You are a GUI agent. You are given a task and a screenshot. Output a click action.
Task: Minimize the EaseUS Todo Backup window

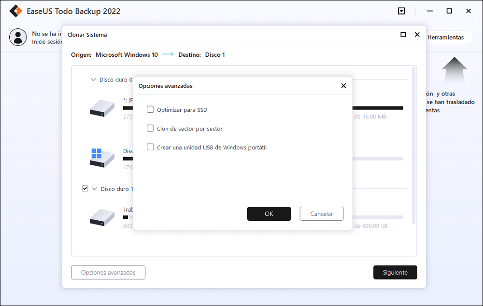click(x=430, y=11)
